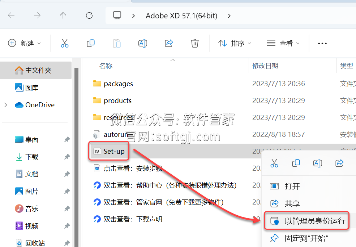The width and height of the screenshot is (356, 247).
Task: Unpin 音乐 using its pin icon
Action: pyautogui.click(x=67, y=208)
